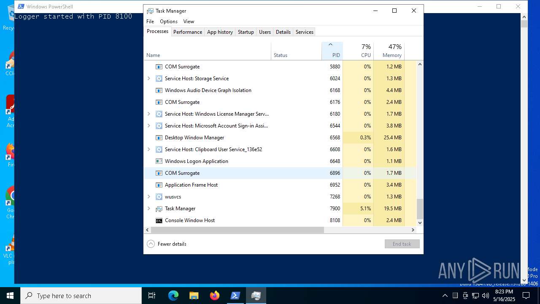Open the Windows Start menu

tap(10, 296)
